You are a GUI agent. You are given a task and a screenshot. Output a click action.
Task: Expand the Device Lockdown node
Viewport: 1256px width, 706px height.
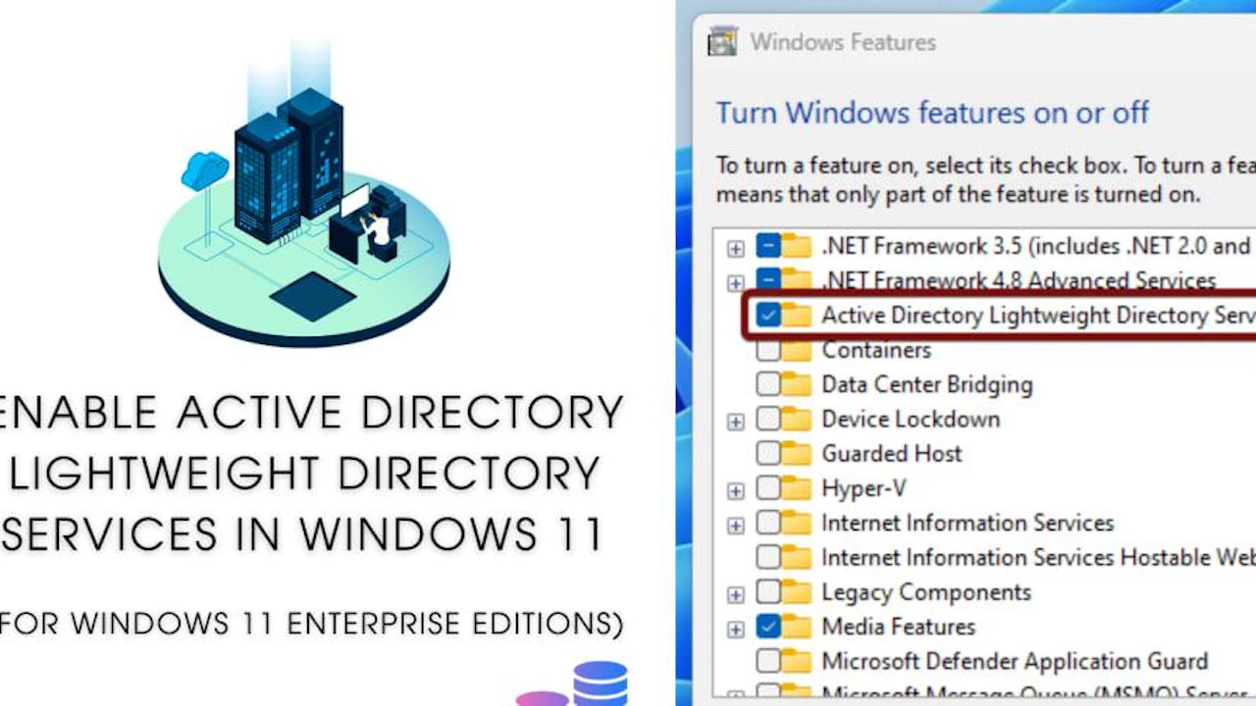tap(735, 421)
